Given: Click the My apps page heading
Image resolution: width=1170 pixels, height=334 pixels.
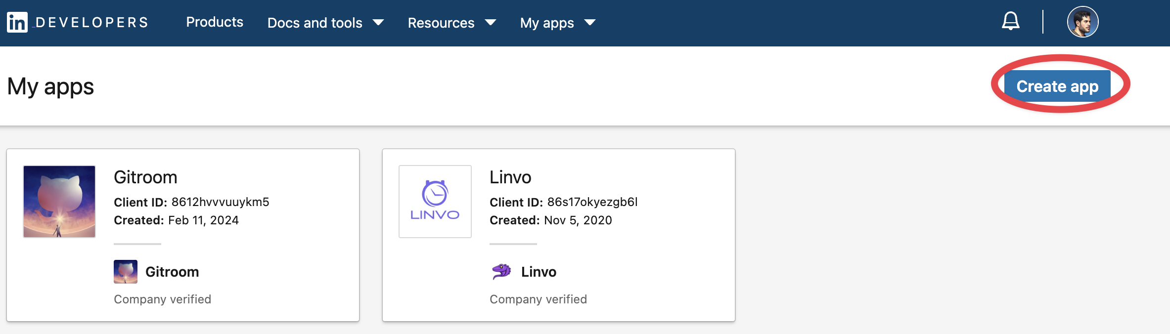Looking at the screenshot, I should pos(50,87).
